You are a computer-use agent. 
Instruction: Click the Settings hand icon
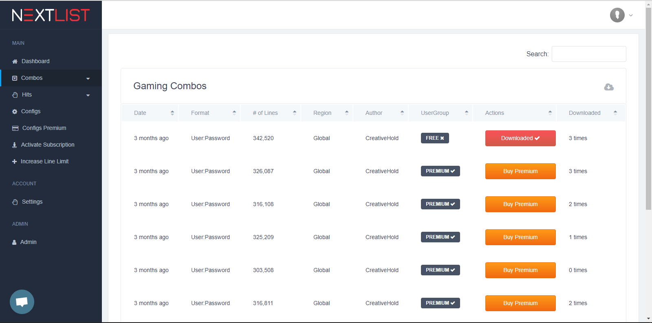coord(15,202)
